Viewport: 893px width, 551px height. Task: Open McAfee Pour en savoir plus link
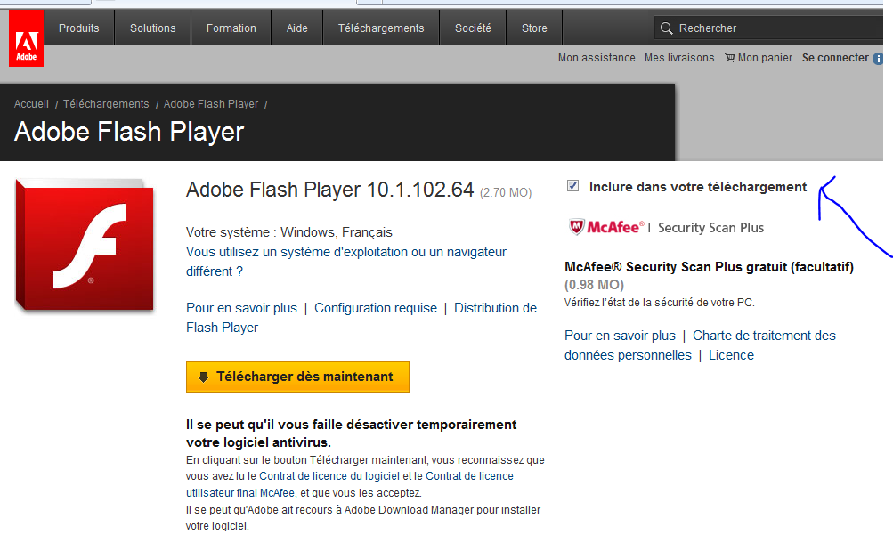pos(620,336)
